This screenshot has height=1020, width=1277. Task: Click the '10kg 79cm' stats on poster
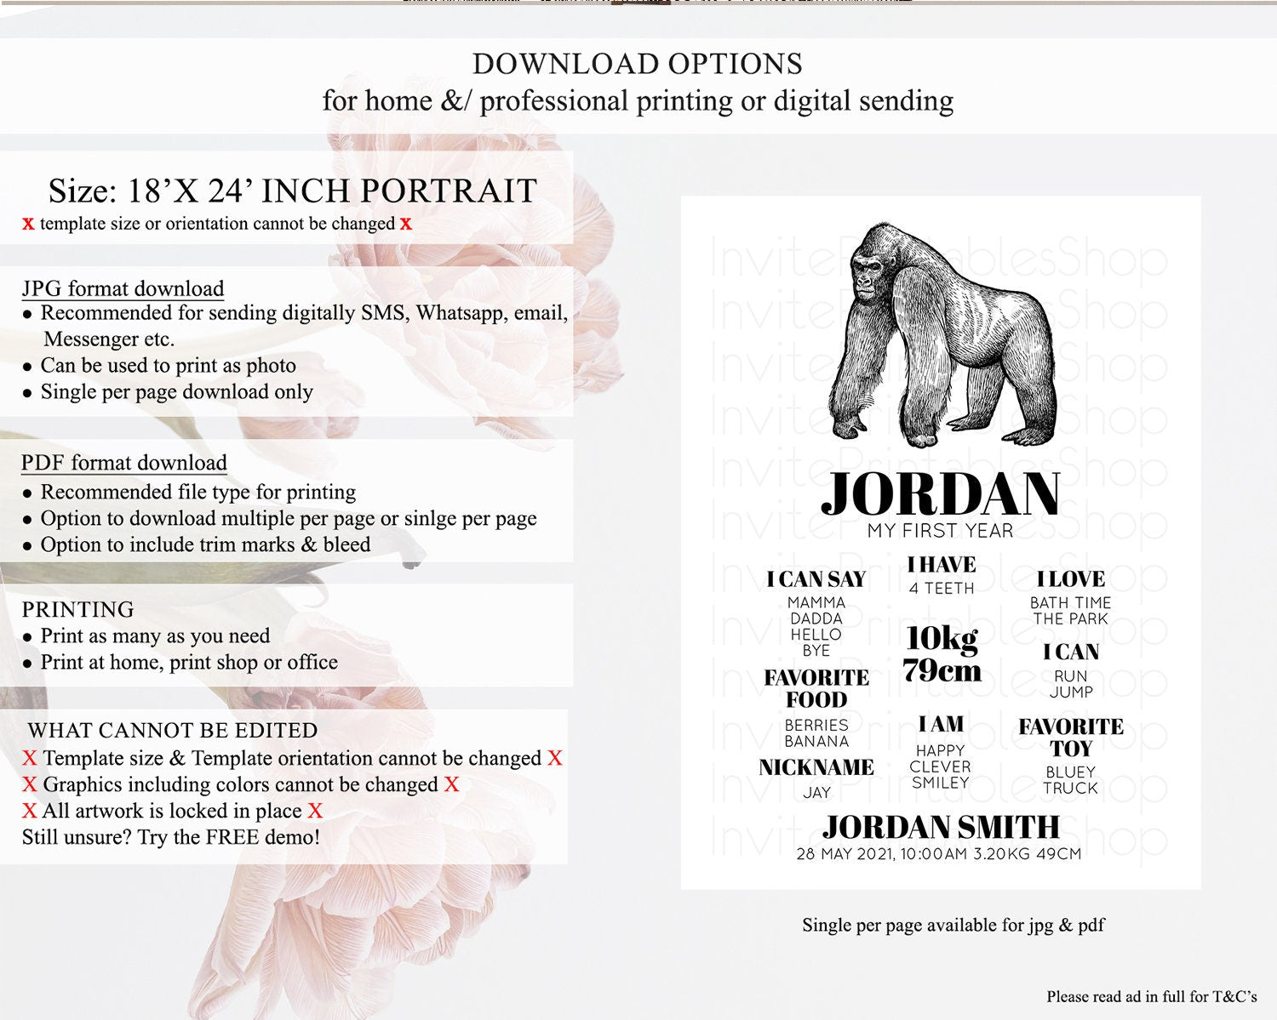(942, 653)
